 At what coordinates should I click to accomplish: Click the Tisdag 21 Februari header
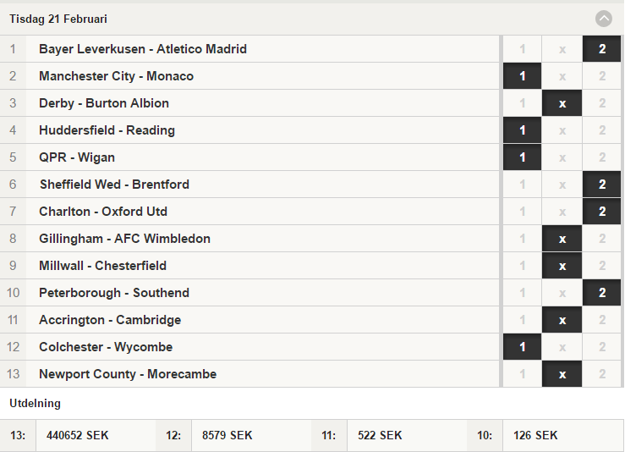click(58, 19)
